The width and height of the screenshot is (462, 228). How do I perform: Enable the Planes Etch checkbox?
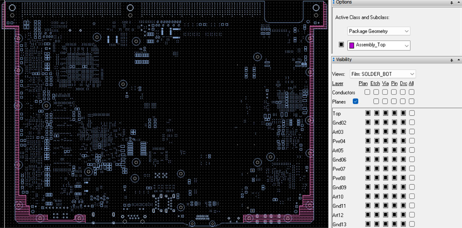376,101
